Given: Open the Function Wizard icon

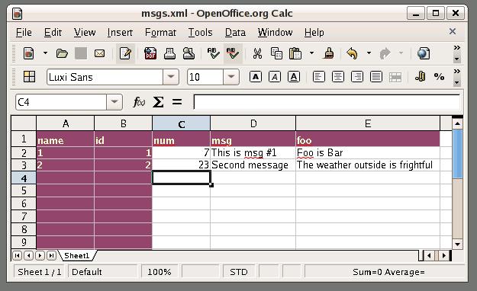Looking at the screenshot, I should [x=139, y=102].
